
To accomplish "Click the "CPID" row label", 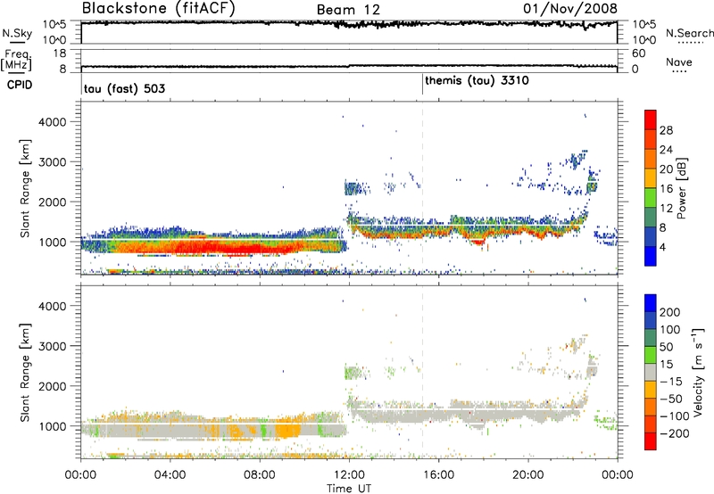I will click(20, 85).
